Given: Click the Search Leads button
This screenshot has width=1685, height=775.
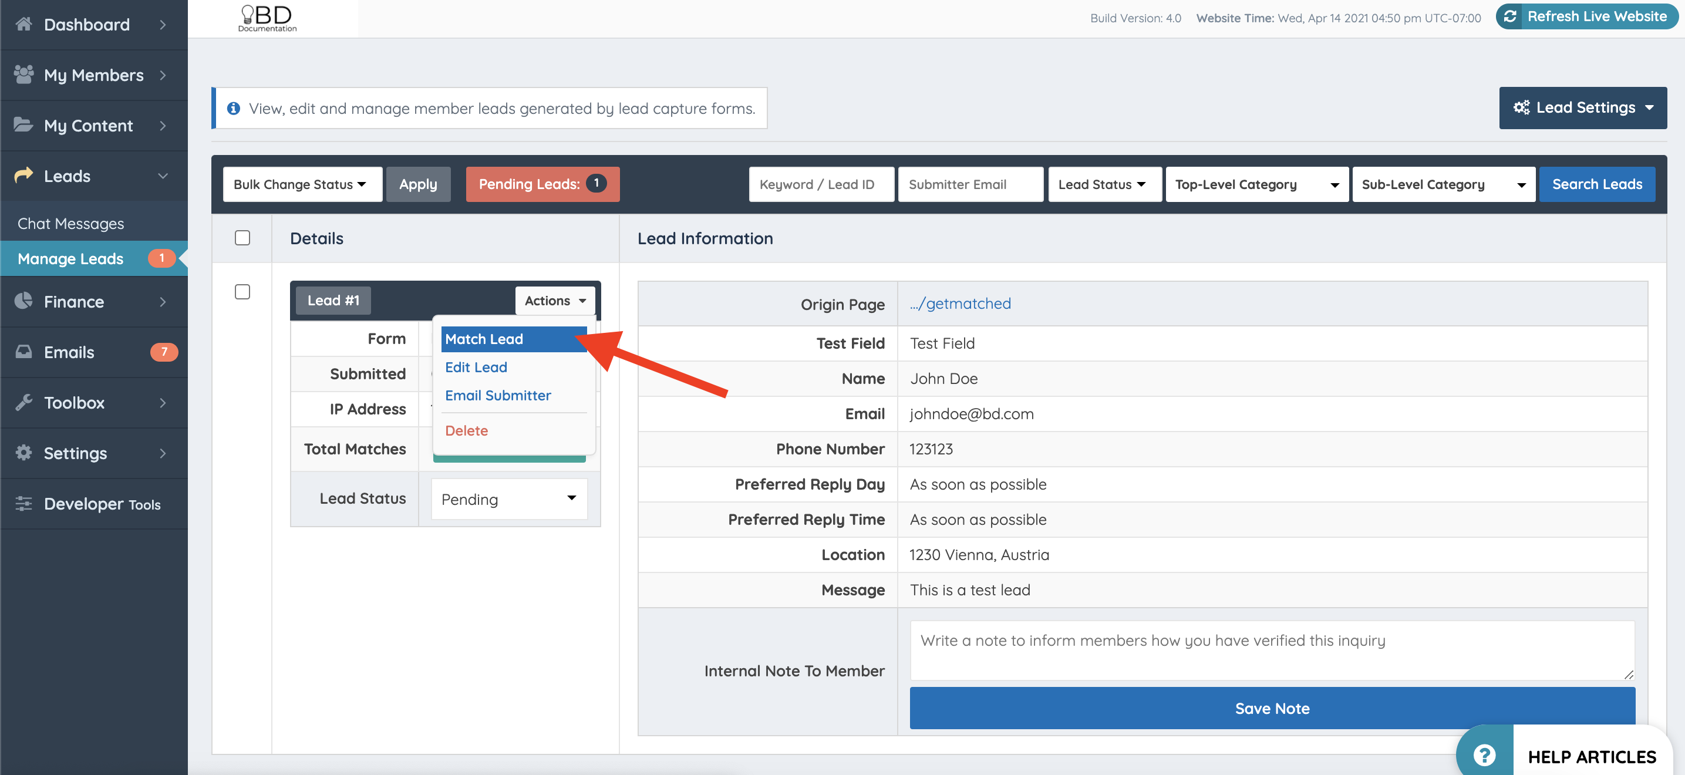Looking at the screenshot, I should click(x=1598, y=184).
